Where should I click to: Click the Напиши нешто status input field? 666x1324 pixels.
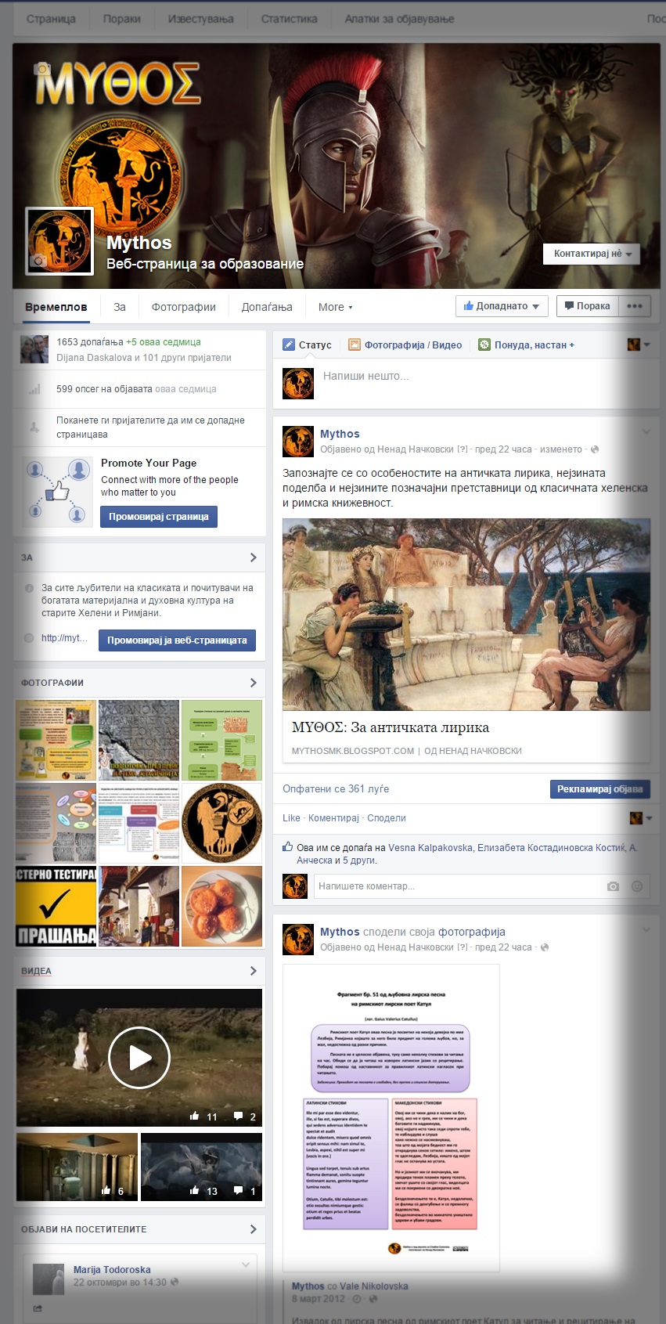click(x=485, y=377)
